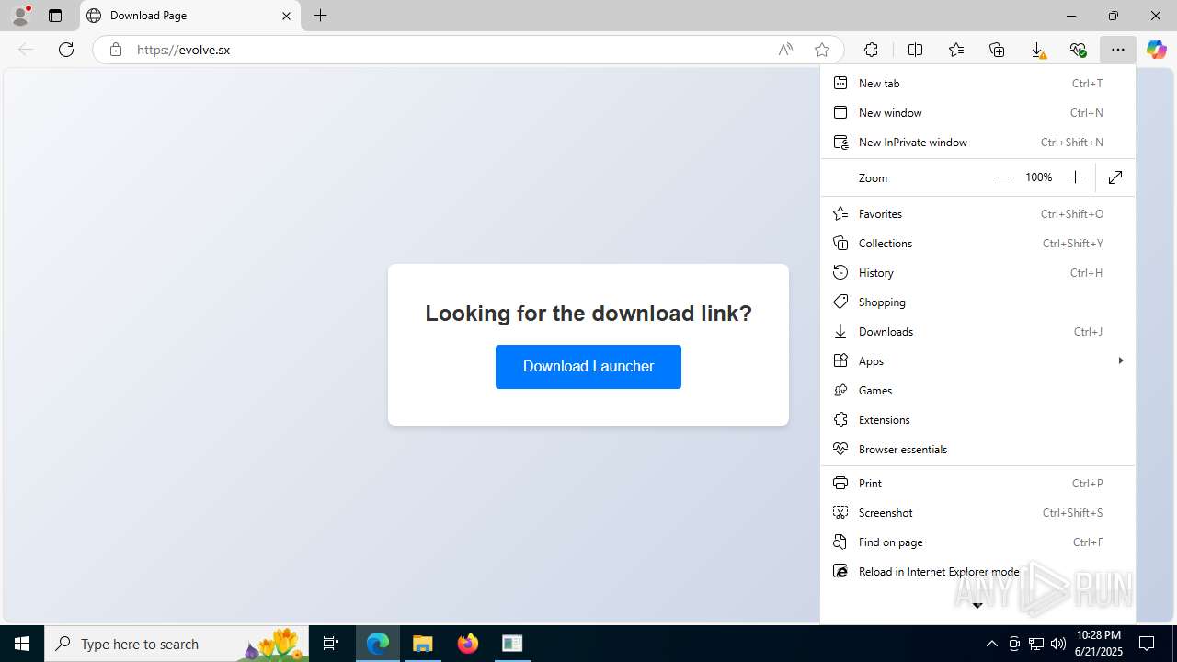View site information lock icon

click(115, 50)
